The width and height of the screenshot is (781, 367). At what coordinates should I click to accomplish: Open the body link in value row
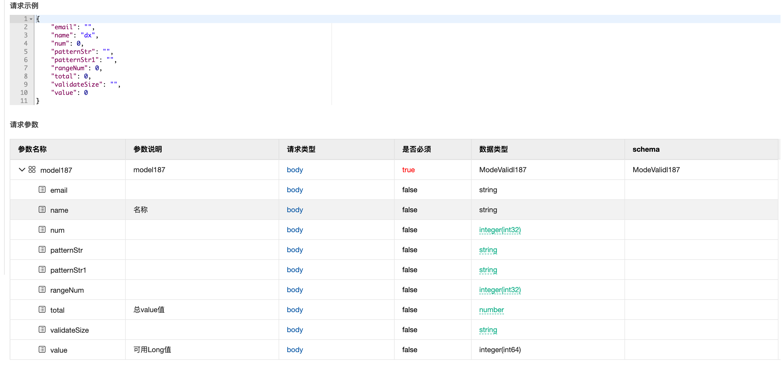294,350
